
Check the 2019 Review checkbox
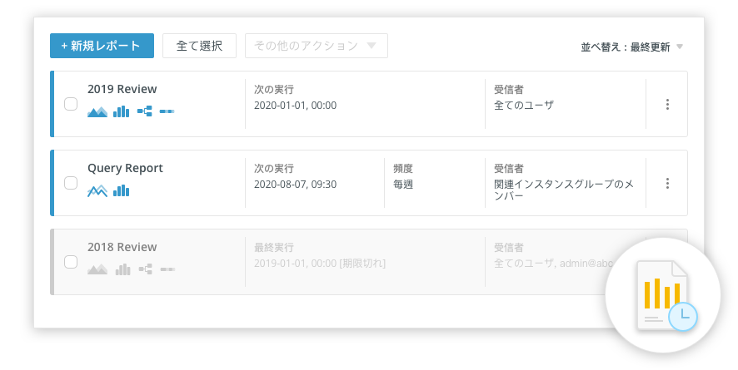[x=71, y=104]
